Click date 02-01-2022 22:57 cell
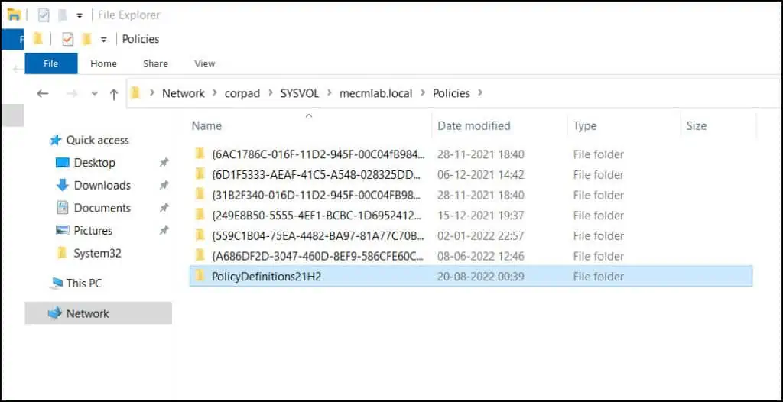Viewport: 783px width, 402px height. 481,235
